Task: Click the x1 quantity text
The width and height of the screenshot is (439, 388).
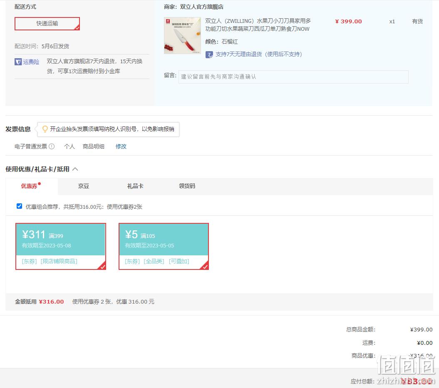Action: [x=392, y=22]
